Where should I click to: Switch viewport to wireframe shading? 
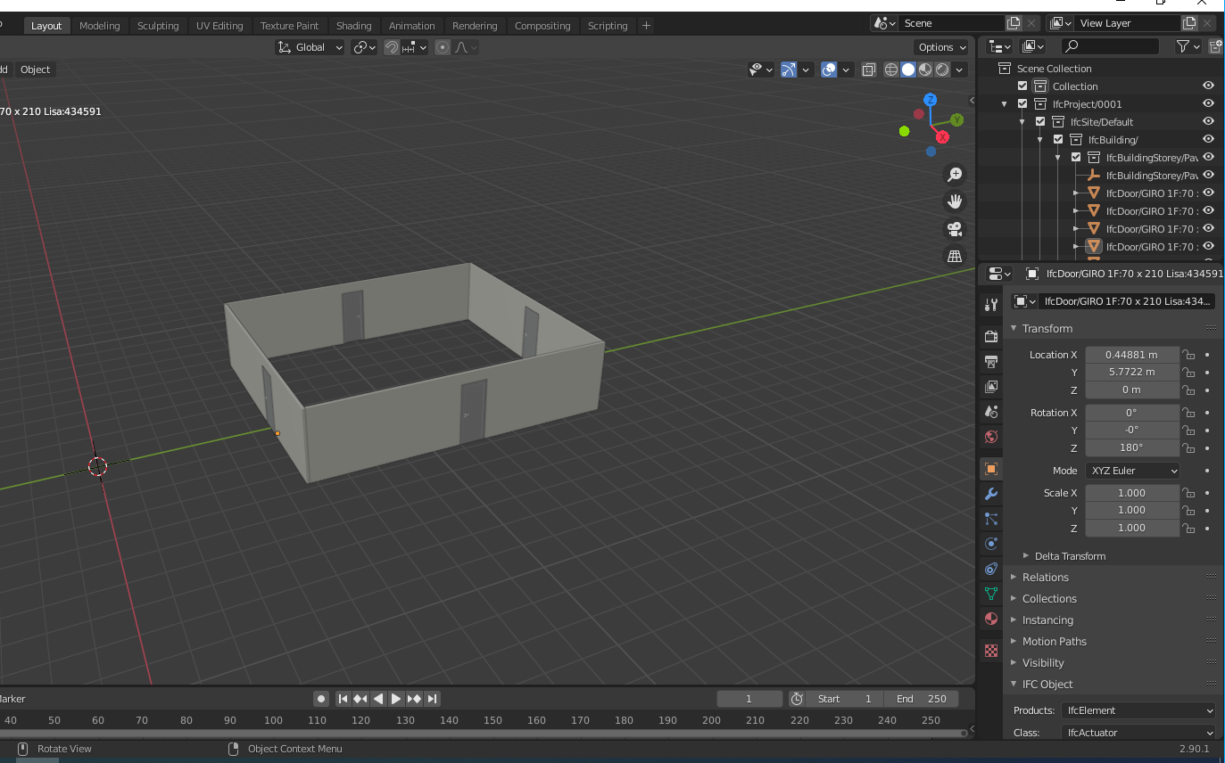point(890,70)
